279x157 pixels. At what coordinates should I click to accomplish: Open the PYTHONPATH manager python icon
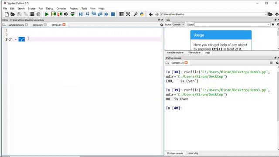click(x=142, y=14)
